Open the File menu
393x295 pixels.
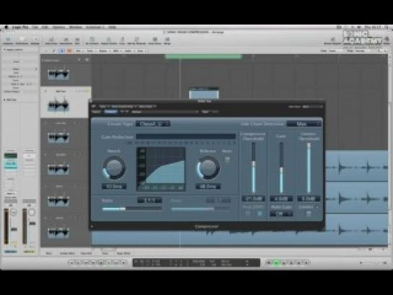[x=35, y=27]
